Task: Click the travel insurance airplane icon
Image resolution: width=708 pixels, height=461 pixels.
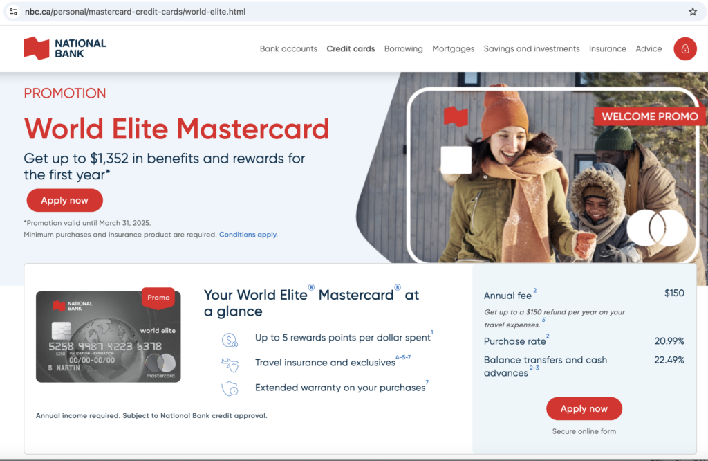Action: pos(230,364)
